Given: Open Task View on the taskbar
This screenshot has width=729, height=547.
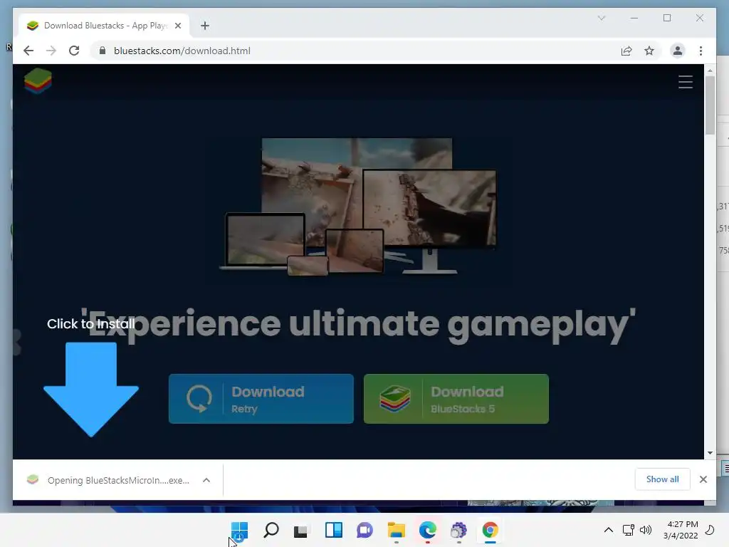Looking at the screenshot, I should tap(301, 531).
